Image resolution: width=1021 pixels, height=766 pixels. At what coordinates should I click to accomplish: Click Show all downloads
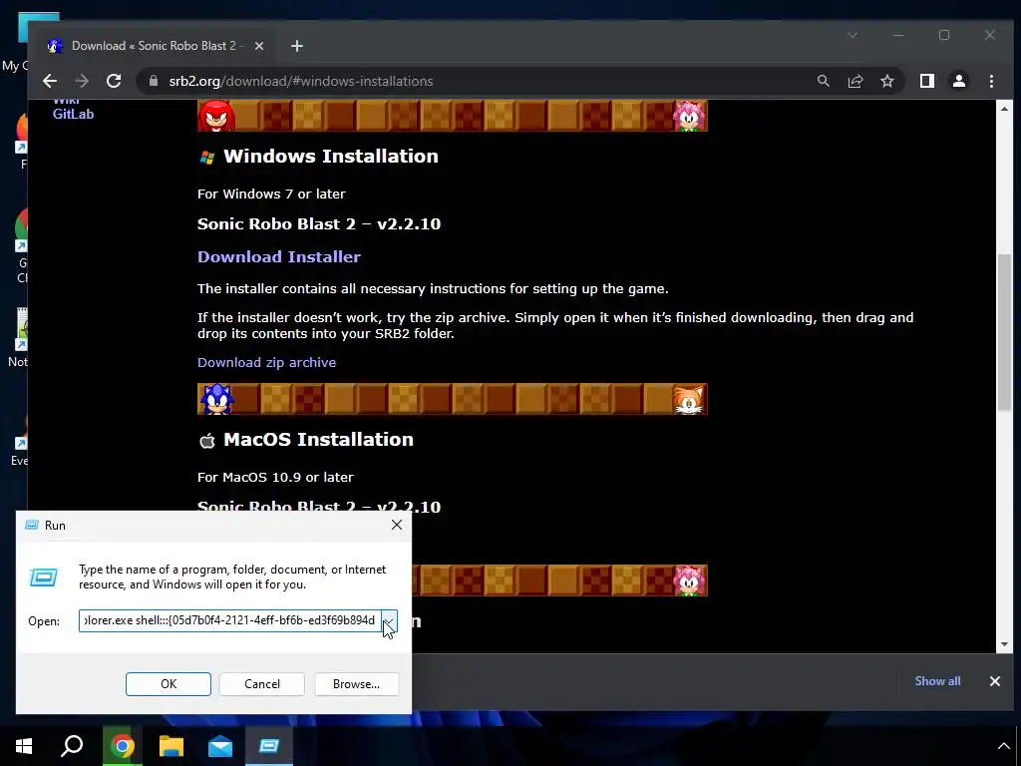937,680
